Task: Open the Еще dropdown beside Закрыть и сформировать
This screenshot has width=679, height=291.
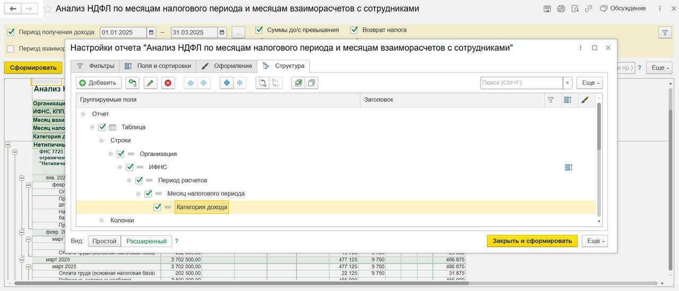Action: pyautogui.click(x=595, y=241)
